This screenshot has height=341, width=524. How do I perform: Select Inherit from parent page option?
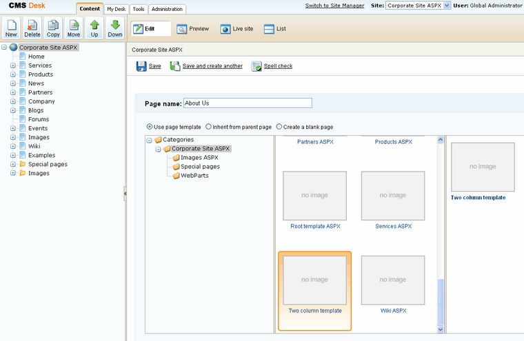(x=208, y=127)
